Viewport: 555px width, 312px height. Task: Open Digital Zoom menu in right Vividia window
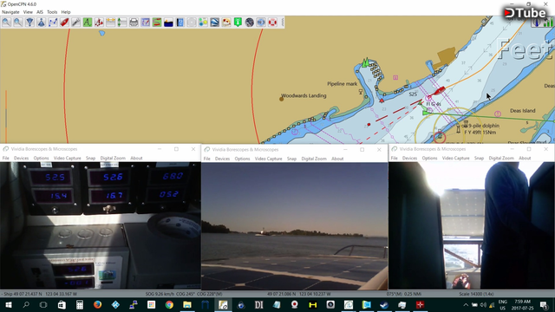(501, 158)
